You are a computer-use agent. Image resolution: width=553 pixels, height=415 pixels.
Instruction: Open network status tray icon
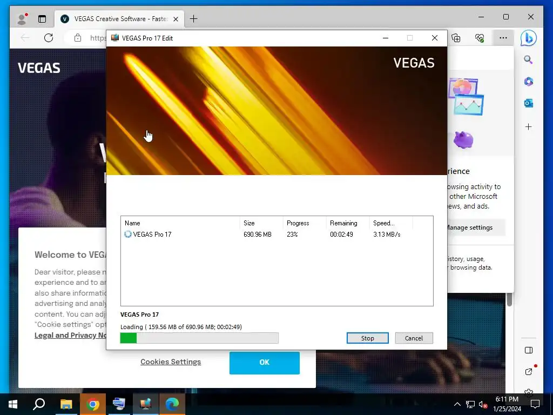tap(470, 404)
